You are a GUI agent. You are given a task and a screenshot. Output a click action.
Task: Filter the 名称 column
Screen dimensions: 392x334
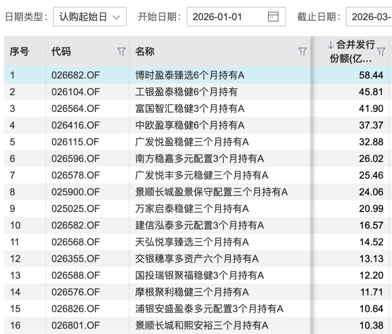click(x=302, y=52)
